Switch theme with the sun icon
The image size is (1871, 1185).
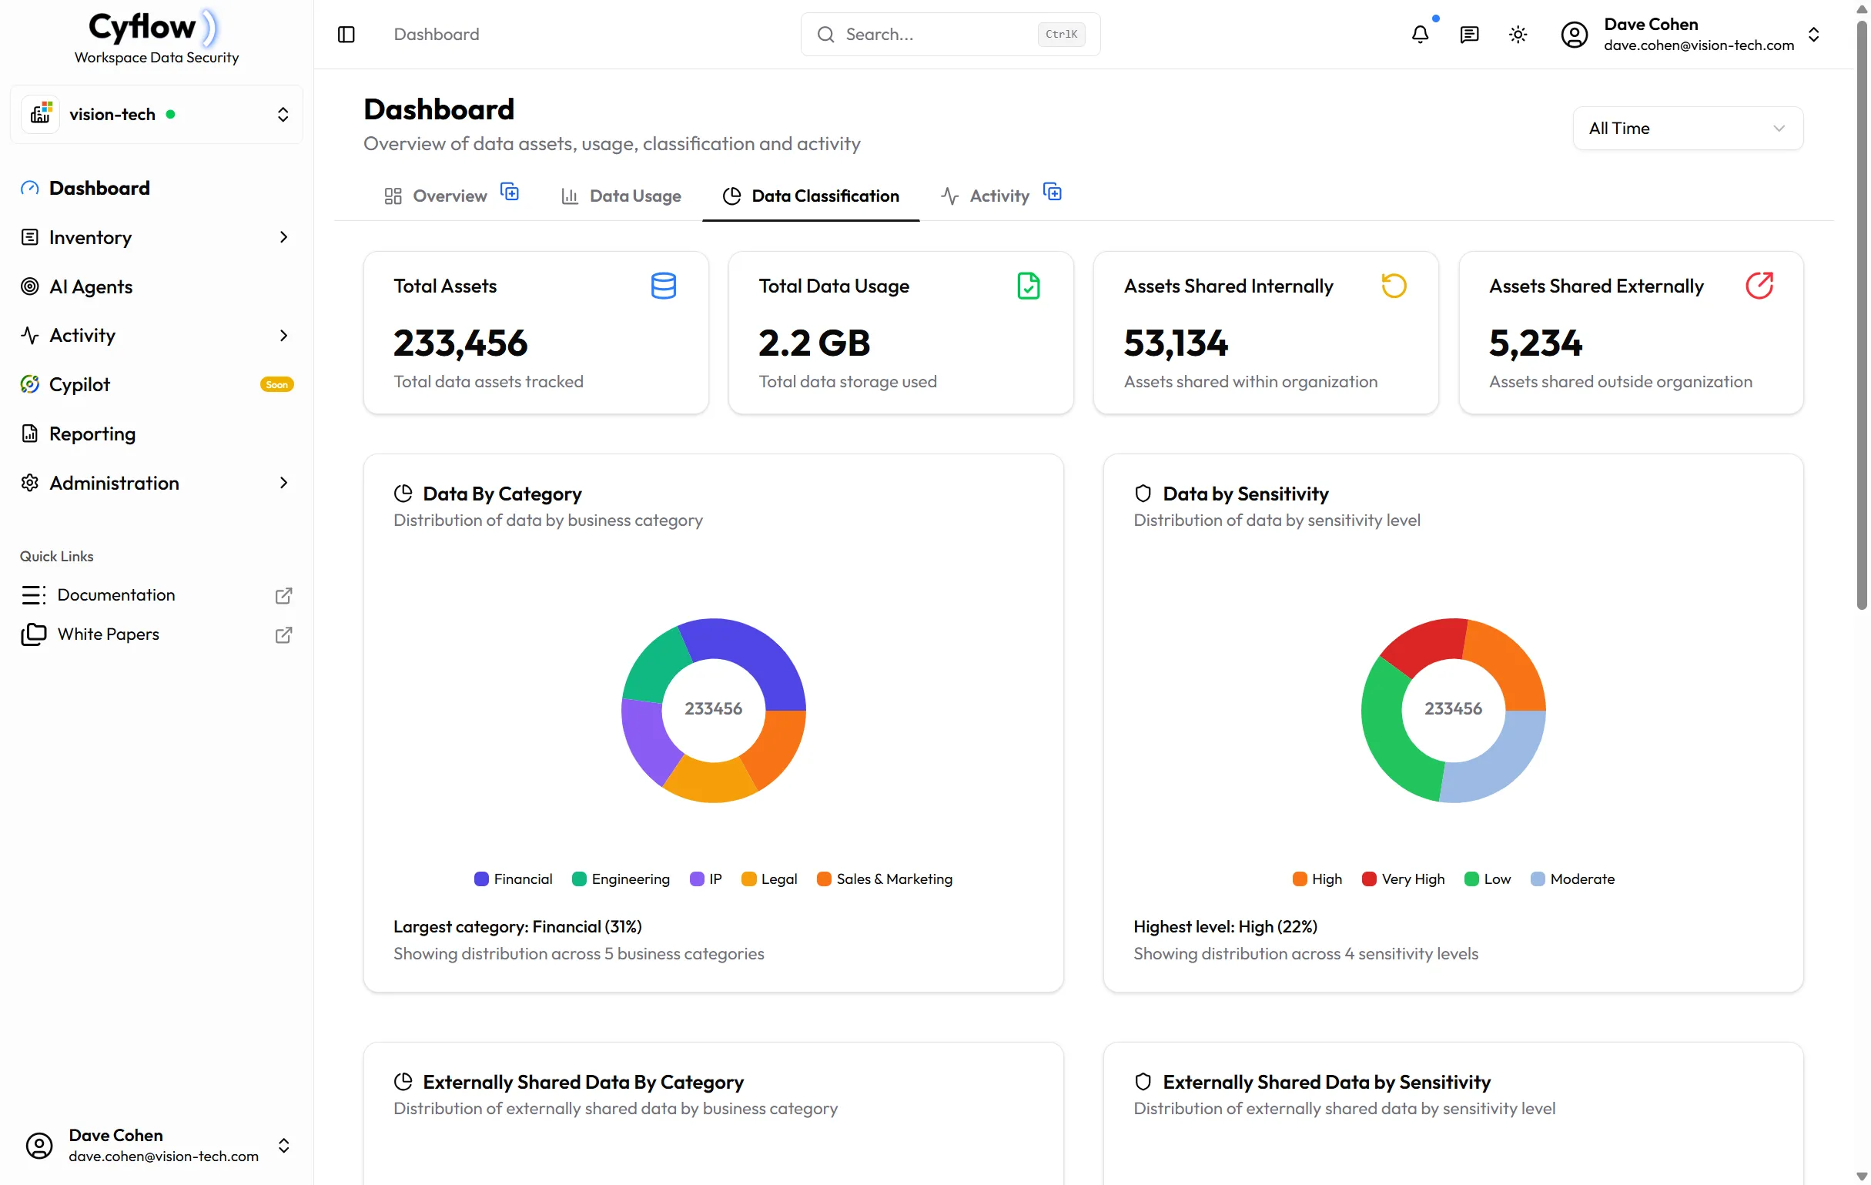1518,34
